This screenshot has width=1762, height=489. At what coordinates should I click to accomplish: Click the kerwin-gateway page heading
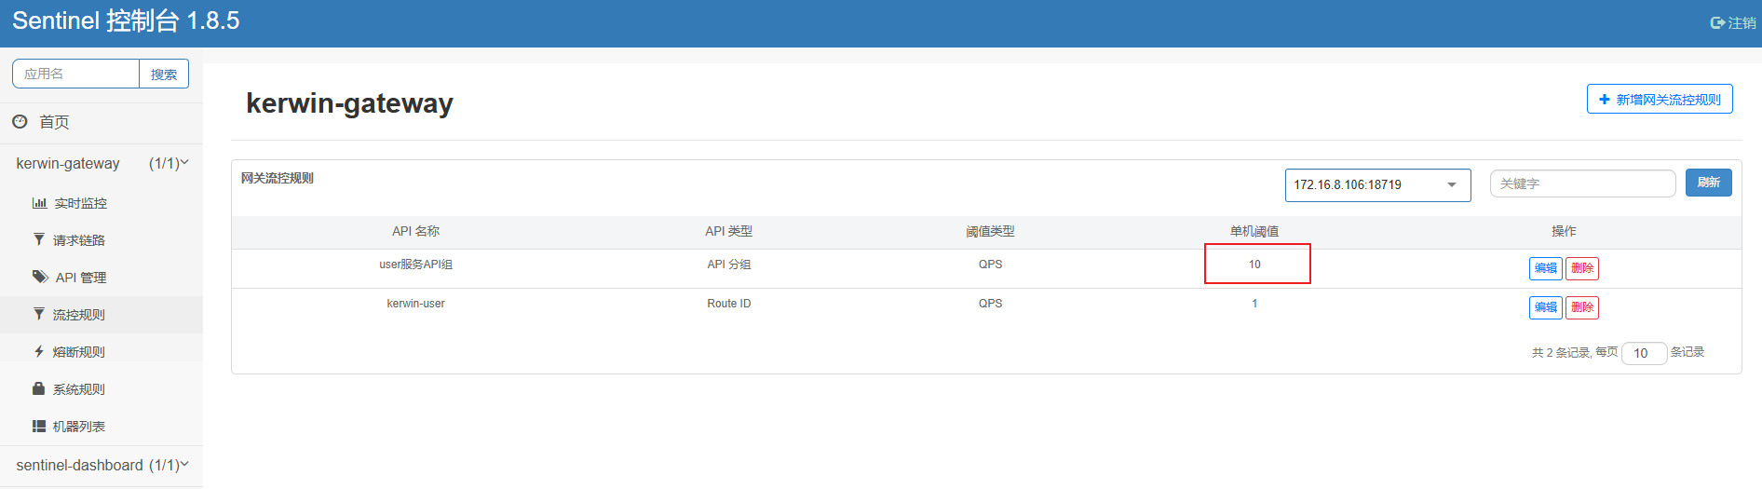click(349, 103)
